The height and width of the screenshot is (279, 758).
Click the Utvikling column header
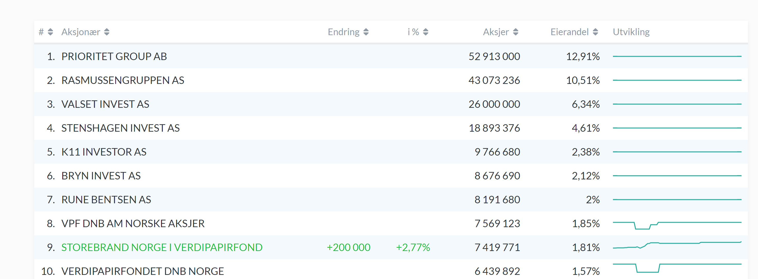631,32
